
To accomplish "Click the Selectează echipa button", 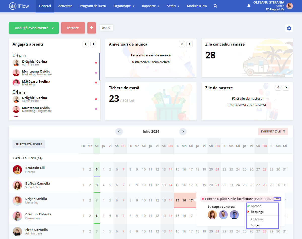I will [29, 144].
